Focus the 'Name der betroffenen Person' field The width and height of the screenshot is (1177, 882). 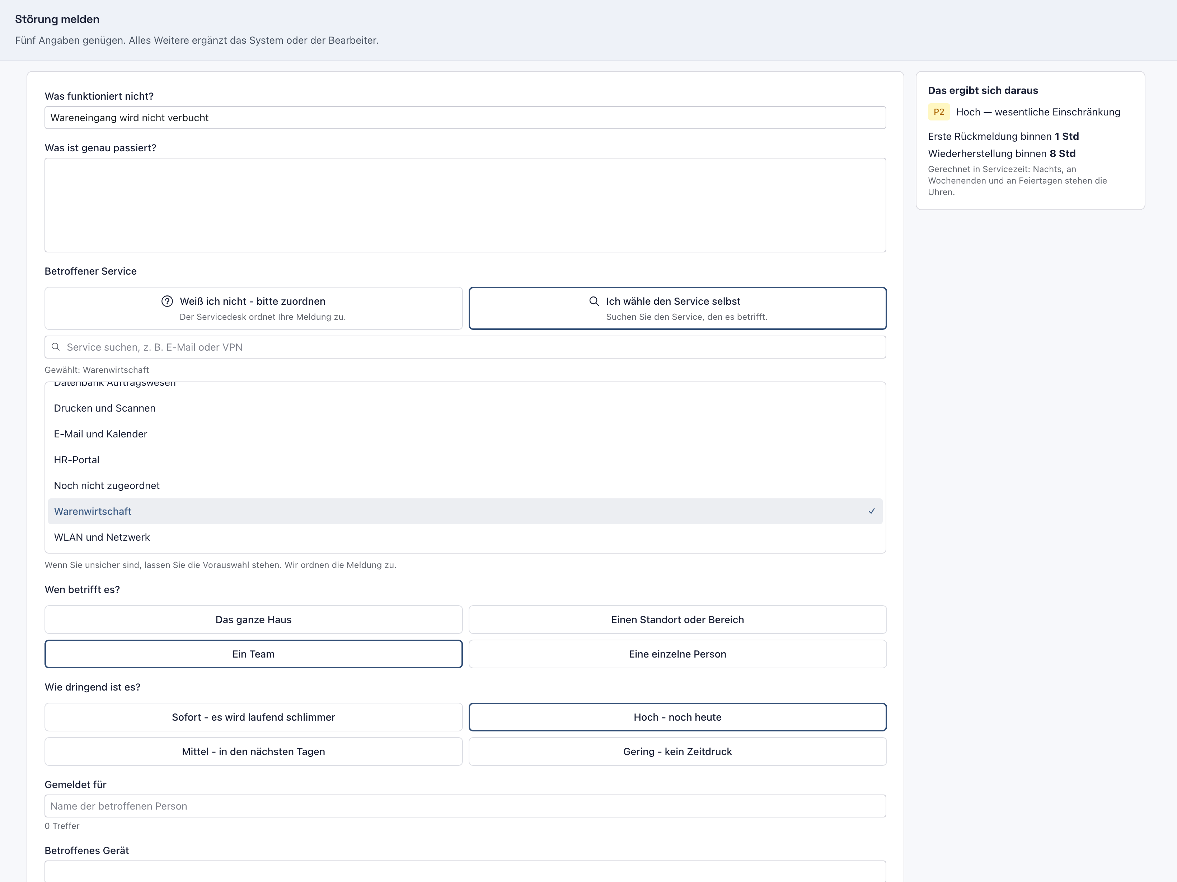pyautogui.click(x=465, y=806)
